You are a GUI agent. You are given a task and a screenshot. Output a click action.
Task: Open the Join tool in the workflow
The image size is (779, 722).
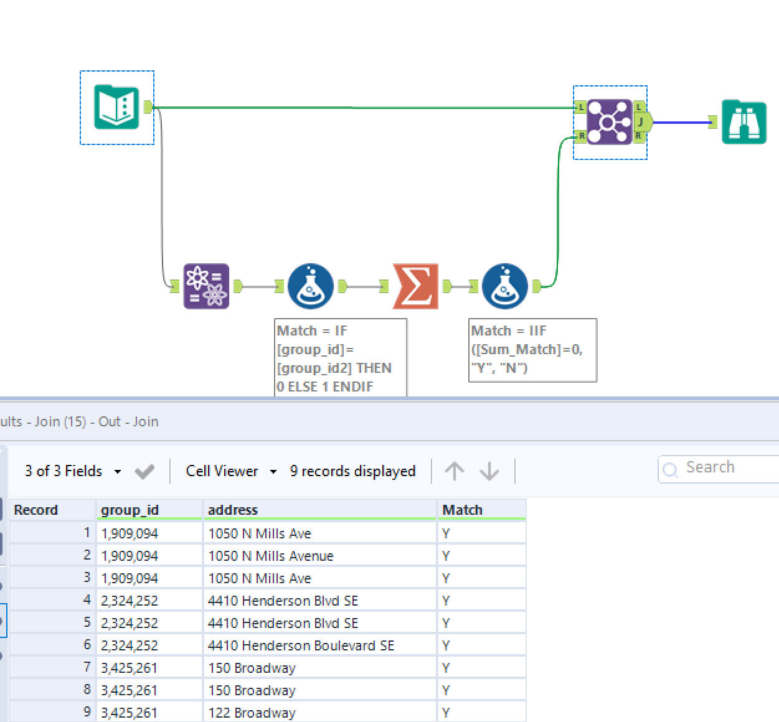coord(610,122)
